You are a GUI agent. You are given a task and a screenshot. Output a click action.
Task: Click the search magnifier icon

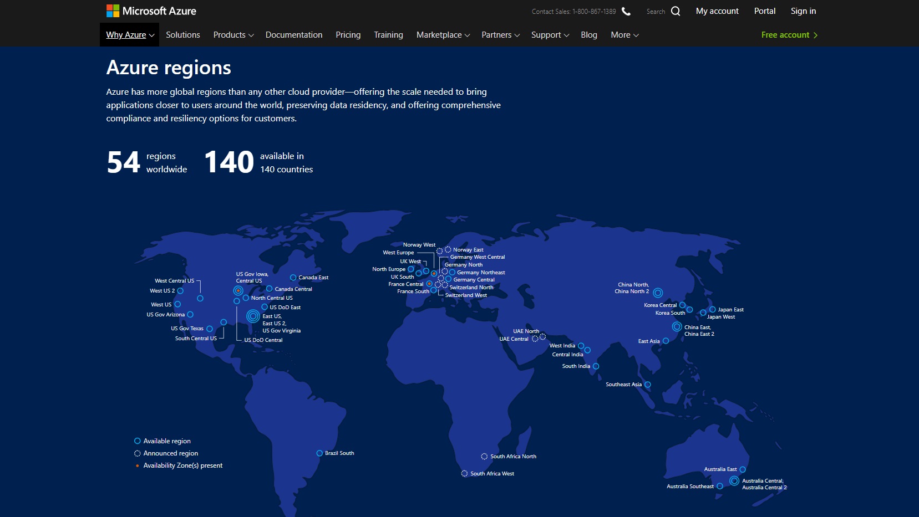coord(676,11)
